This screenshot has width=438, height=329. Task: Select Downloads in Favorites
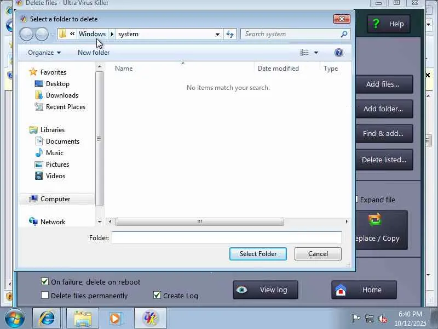click(x=62, y=95)
